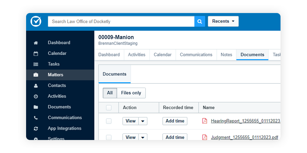The height and width of the screenshot is (153, 307).
Task: Open Judgment_1255655_01112023.pdf file link
Action: click(x=244, y=137)
